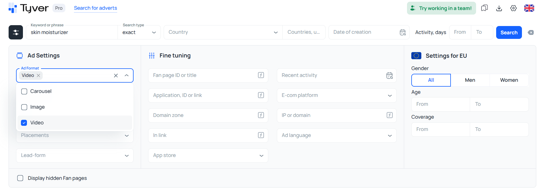Click the Application, ID or link field
Viewport: 540px width, 195px height.
[x=208, y=95]
